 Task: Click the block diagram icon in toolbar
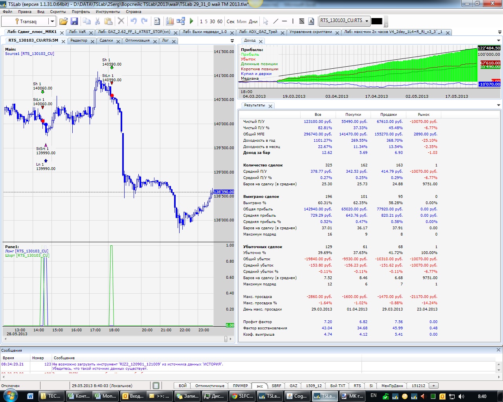(x=181, y=21)
